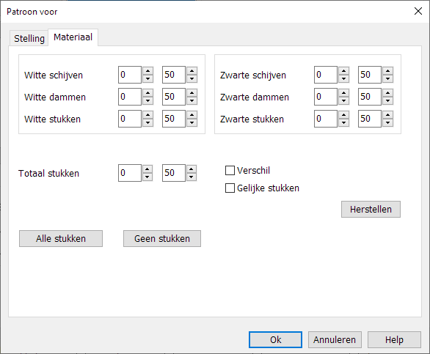Screen dimensions: 430x354
Task: Cancel with the Annuleren button
Action: point(335,340)
